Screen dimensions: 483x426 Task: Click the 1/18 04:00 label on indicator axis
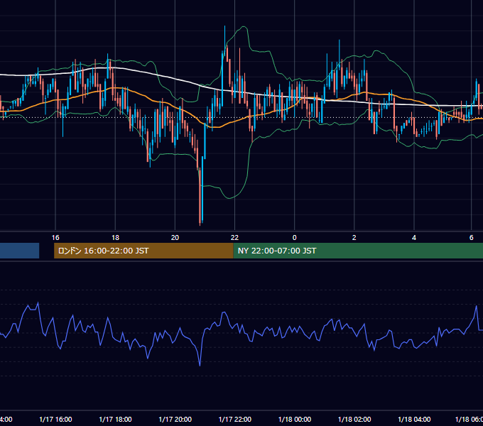tap(414, 419)
